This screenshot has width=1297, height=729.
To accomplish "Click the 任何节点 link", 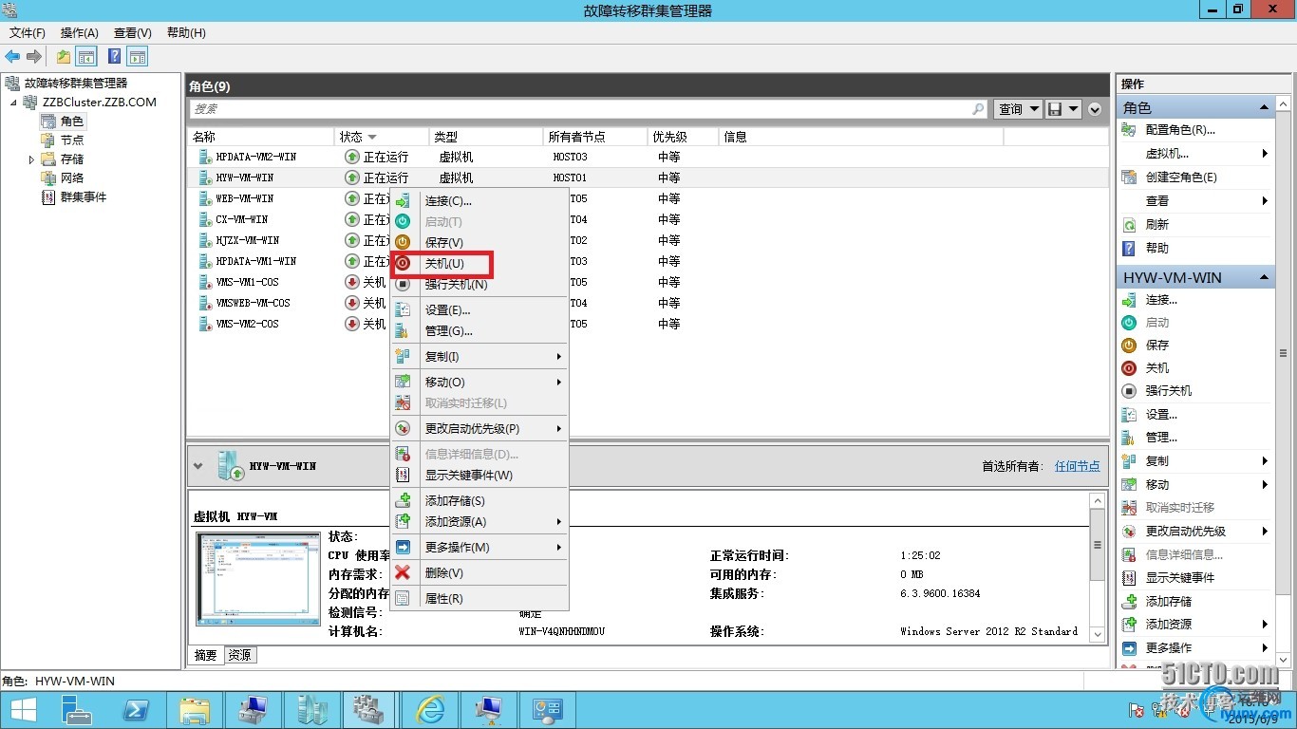I will point(1078,466).
